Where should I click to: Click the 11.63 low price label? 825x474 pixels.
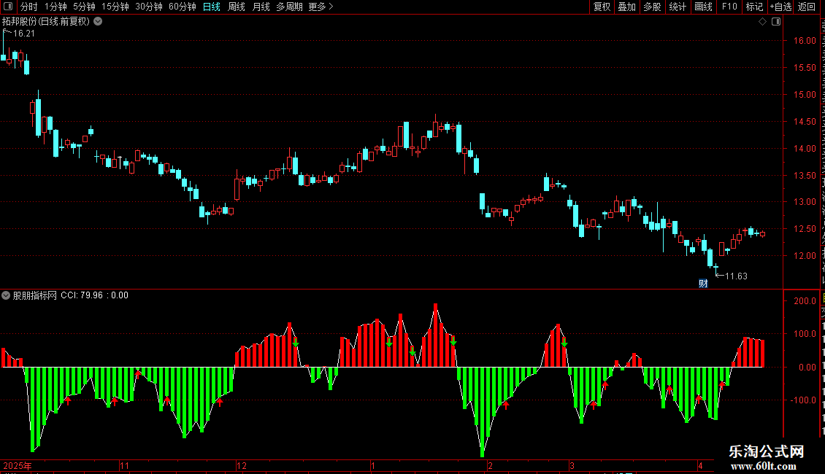[736, 276]
